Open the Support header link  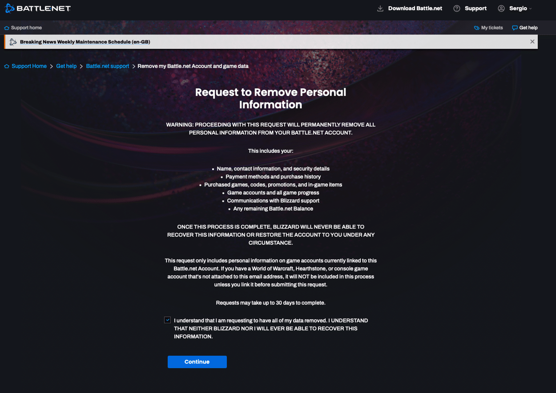coord(475,8)
